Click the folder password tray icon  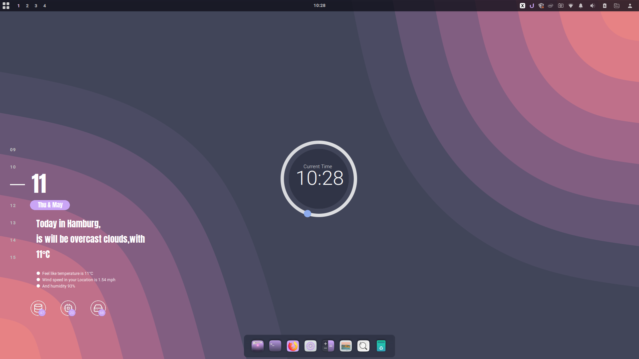[617, 6]
